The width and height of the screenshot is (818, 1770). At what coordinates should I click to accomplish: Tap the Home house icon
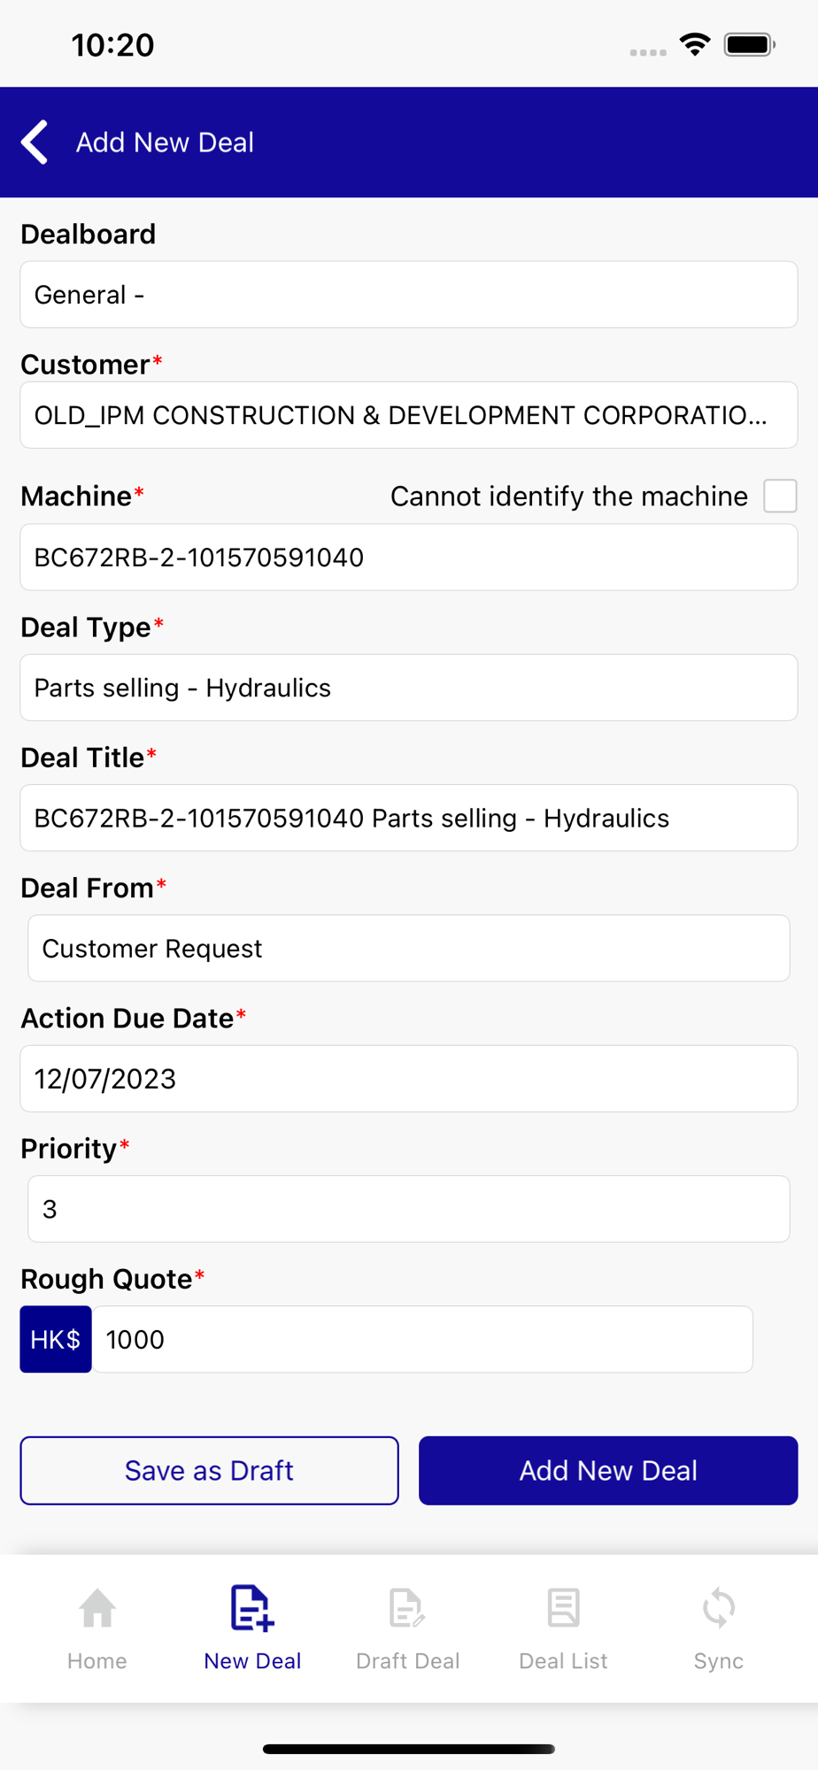pyautogui.click(x=97, y=1608)
